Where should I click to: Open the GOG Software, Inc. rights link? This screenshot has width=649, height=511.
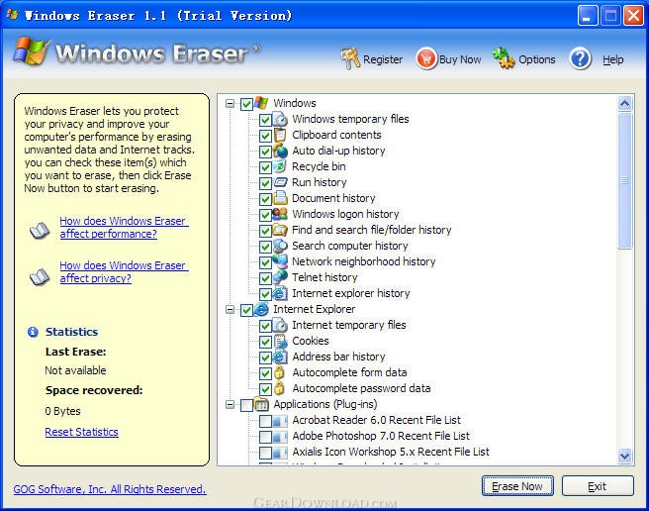pos(110,489)
